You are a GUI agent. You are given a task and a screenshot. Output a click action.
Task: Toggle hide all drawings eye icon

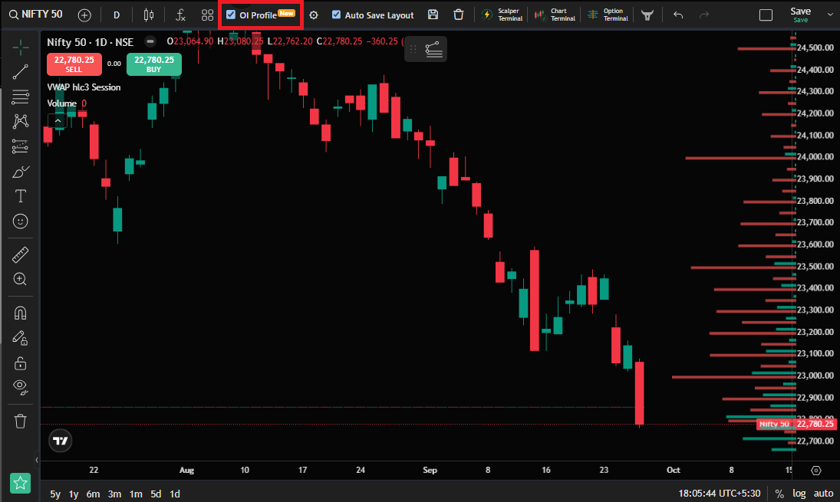pos(21,387)
